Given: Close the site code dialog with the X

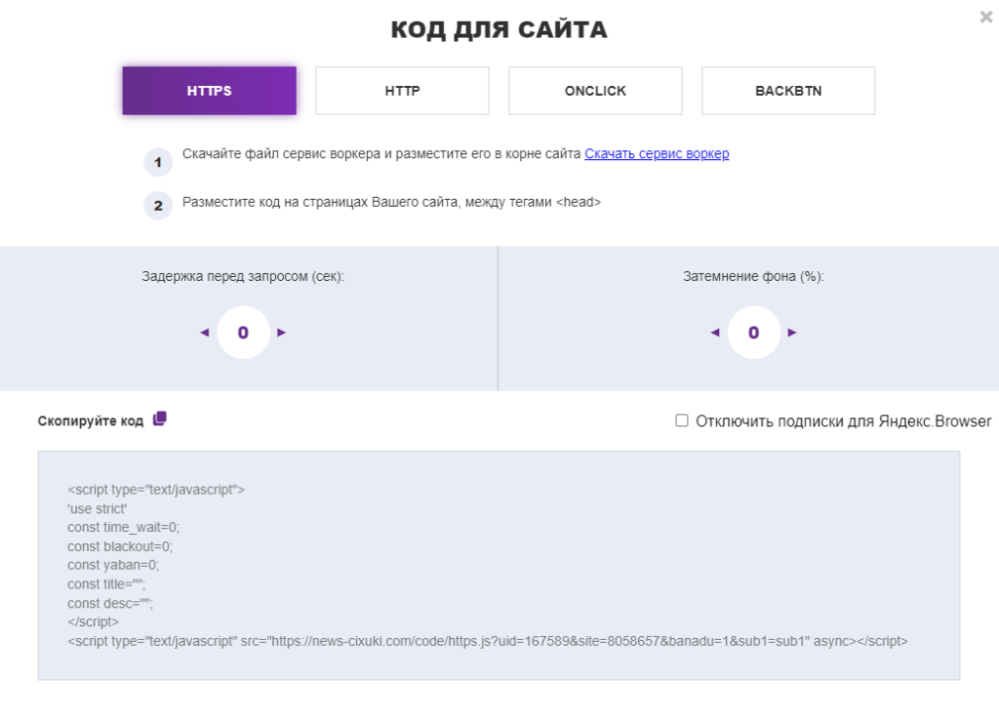Looking at the screenshot, I should (x=985, y=18).
